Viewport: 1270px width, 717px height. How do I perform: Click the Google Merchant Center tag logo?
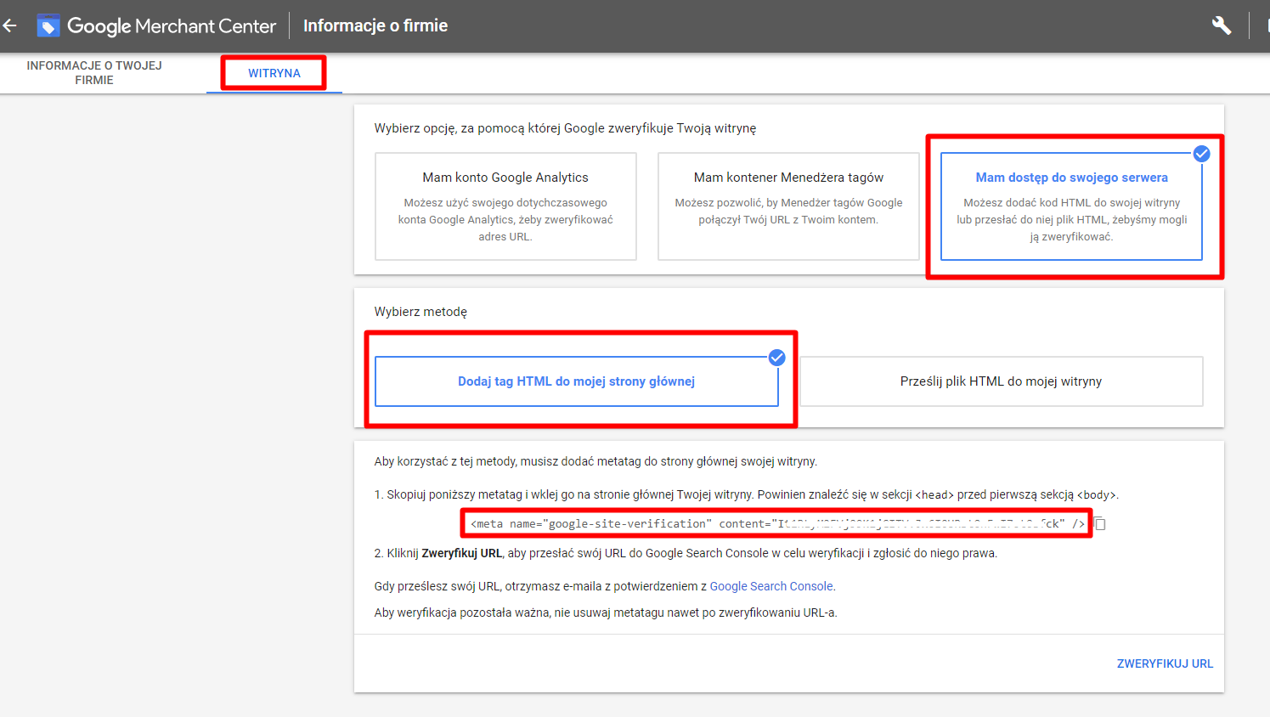[x=48, y=25]
